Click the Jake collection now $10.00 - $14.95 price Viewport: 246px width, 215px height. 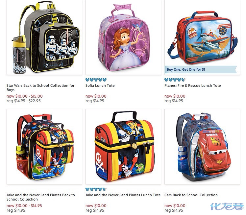(24, 205)
